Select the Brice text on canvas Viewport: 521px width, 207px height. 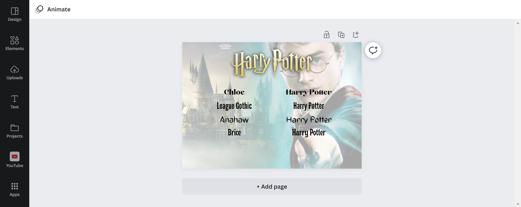[234, 132]
